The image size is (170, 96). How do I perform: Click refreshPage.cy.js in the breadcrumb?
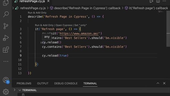coord(33,8)
